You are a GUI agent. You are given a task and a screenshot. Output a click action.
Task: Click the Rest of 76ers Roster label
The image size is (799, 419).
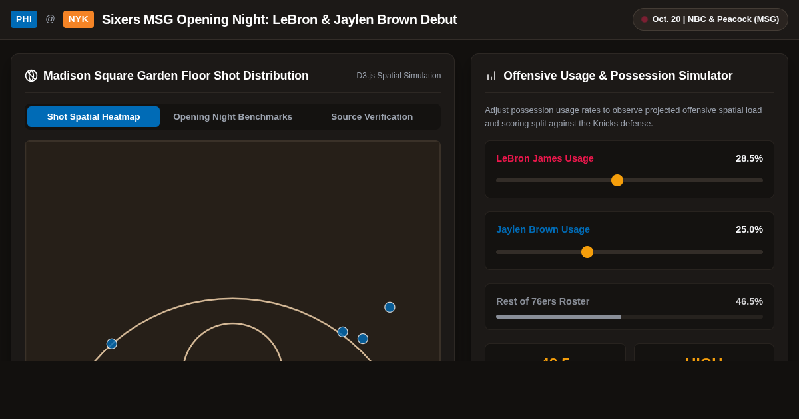tap(543, 301)
